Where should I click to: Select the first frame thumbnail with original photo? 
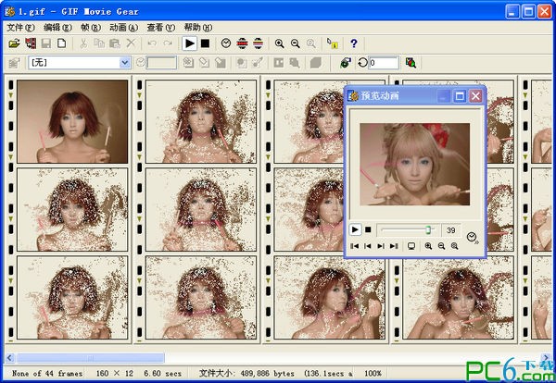coord(72,121)
